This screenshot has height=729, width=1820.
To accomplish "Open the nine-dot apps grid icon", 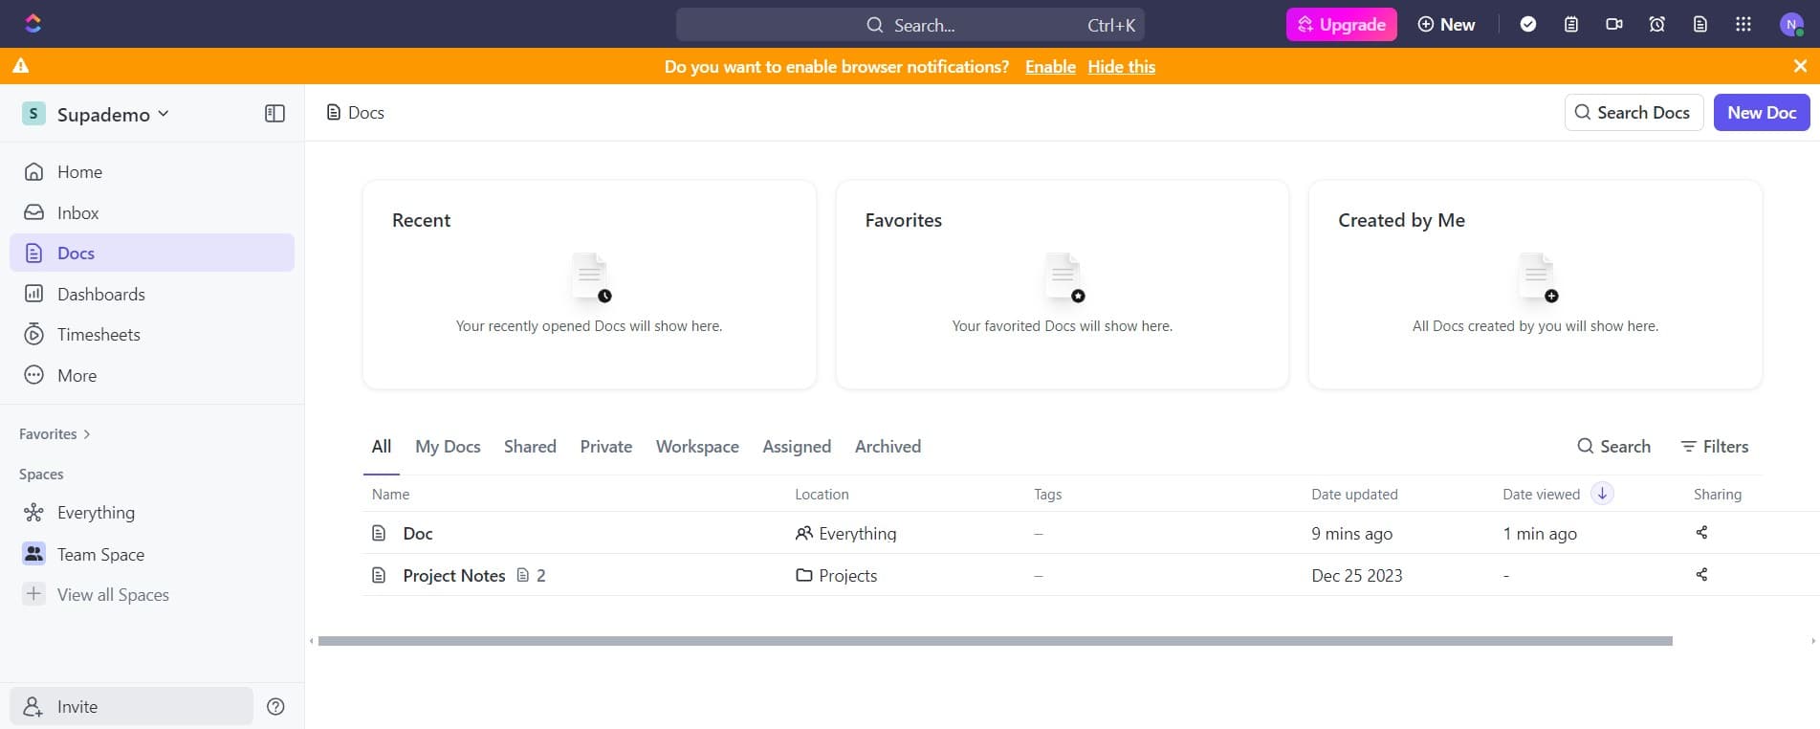I will pyautogui.click(x=1743, y=24).
